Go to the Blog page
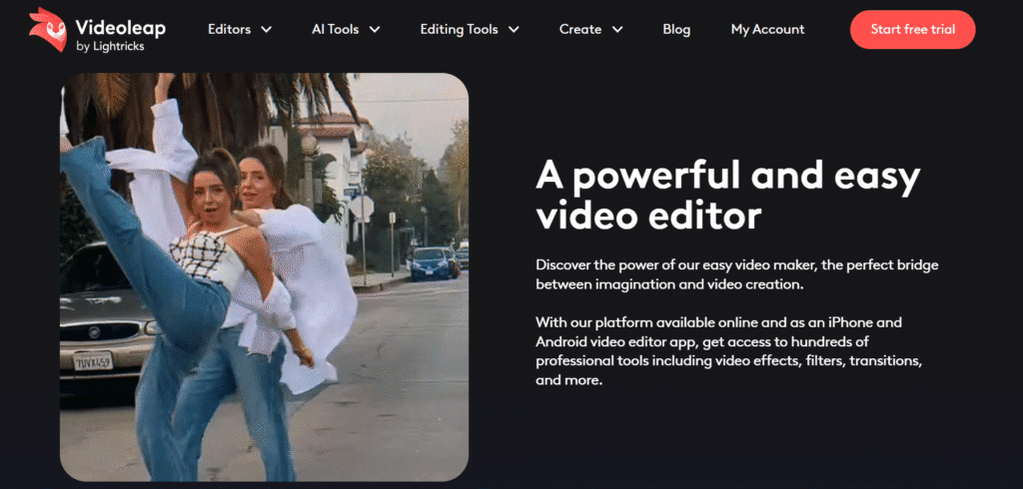 pos(676,29)
